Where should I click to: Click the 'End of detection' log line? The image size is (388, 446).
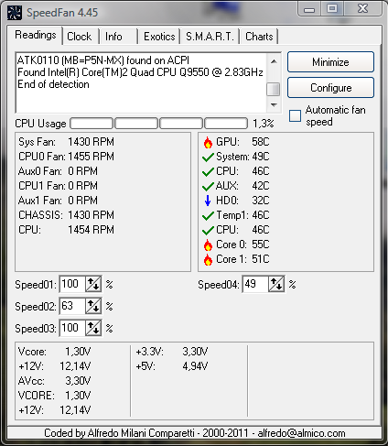coord(53,84)
